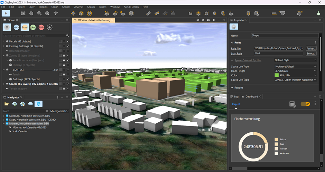The width and height of the screenshot is (325, 172).
Task: Open the Terrains menu
Action: (43, 7)
